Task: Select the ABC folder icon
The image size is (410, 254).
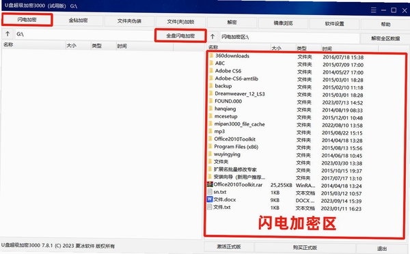Action: tap(211, 63)
